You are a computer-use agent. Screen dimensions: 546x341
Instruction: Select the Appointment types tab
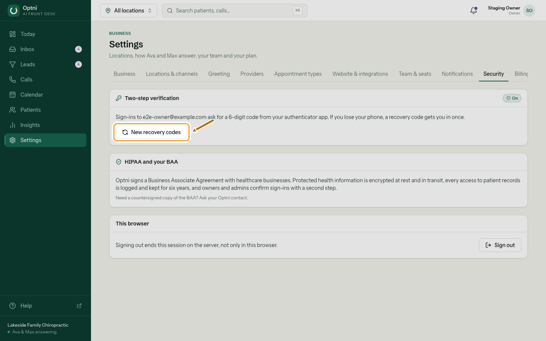298,74
